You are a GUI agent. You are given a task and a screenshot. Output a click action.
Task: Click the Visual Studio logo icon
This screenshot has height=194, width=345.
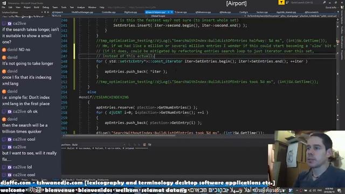4,3
